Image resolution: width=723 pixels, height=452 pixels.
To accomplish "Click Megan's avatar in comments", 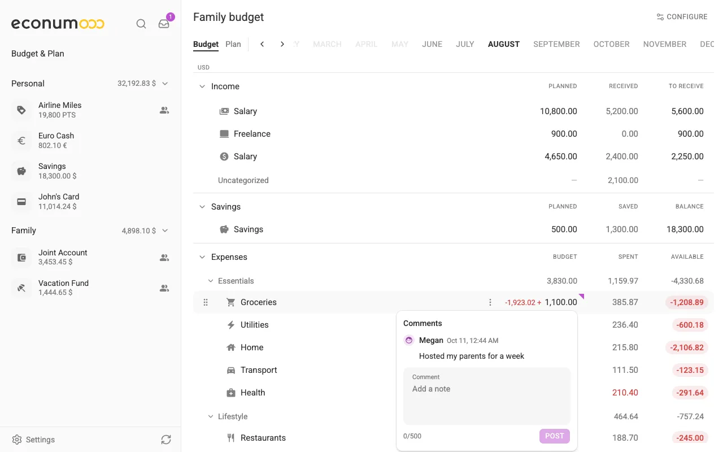I will pyautogui.click(x=409, y=340).
